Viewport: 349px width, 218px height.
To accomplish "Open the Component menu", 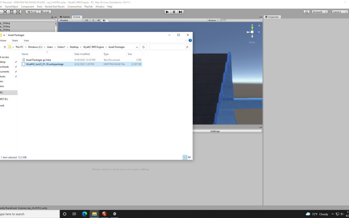I will click(27, 7).
